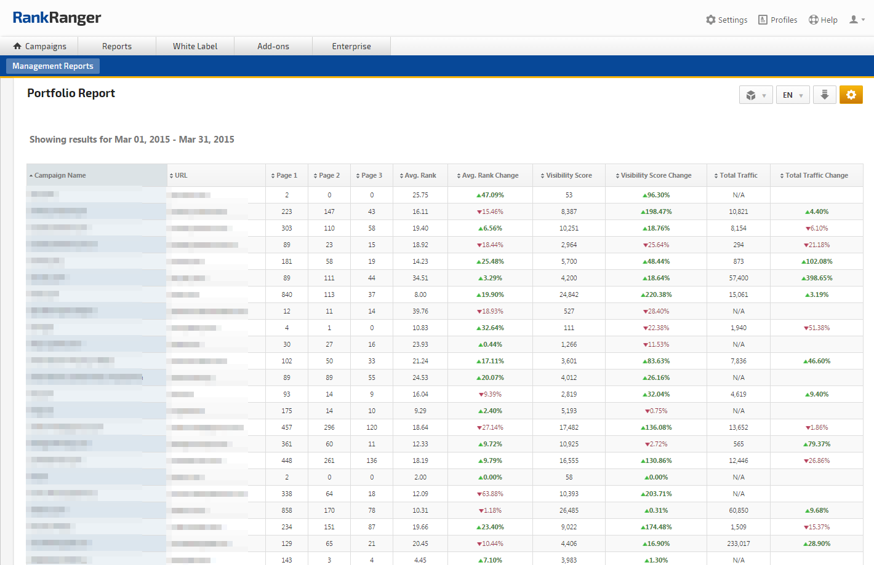Click the home icon on Campaigns tab
Viewport: 874px width, 565px height.
tap(17, 46)
